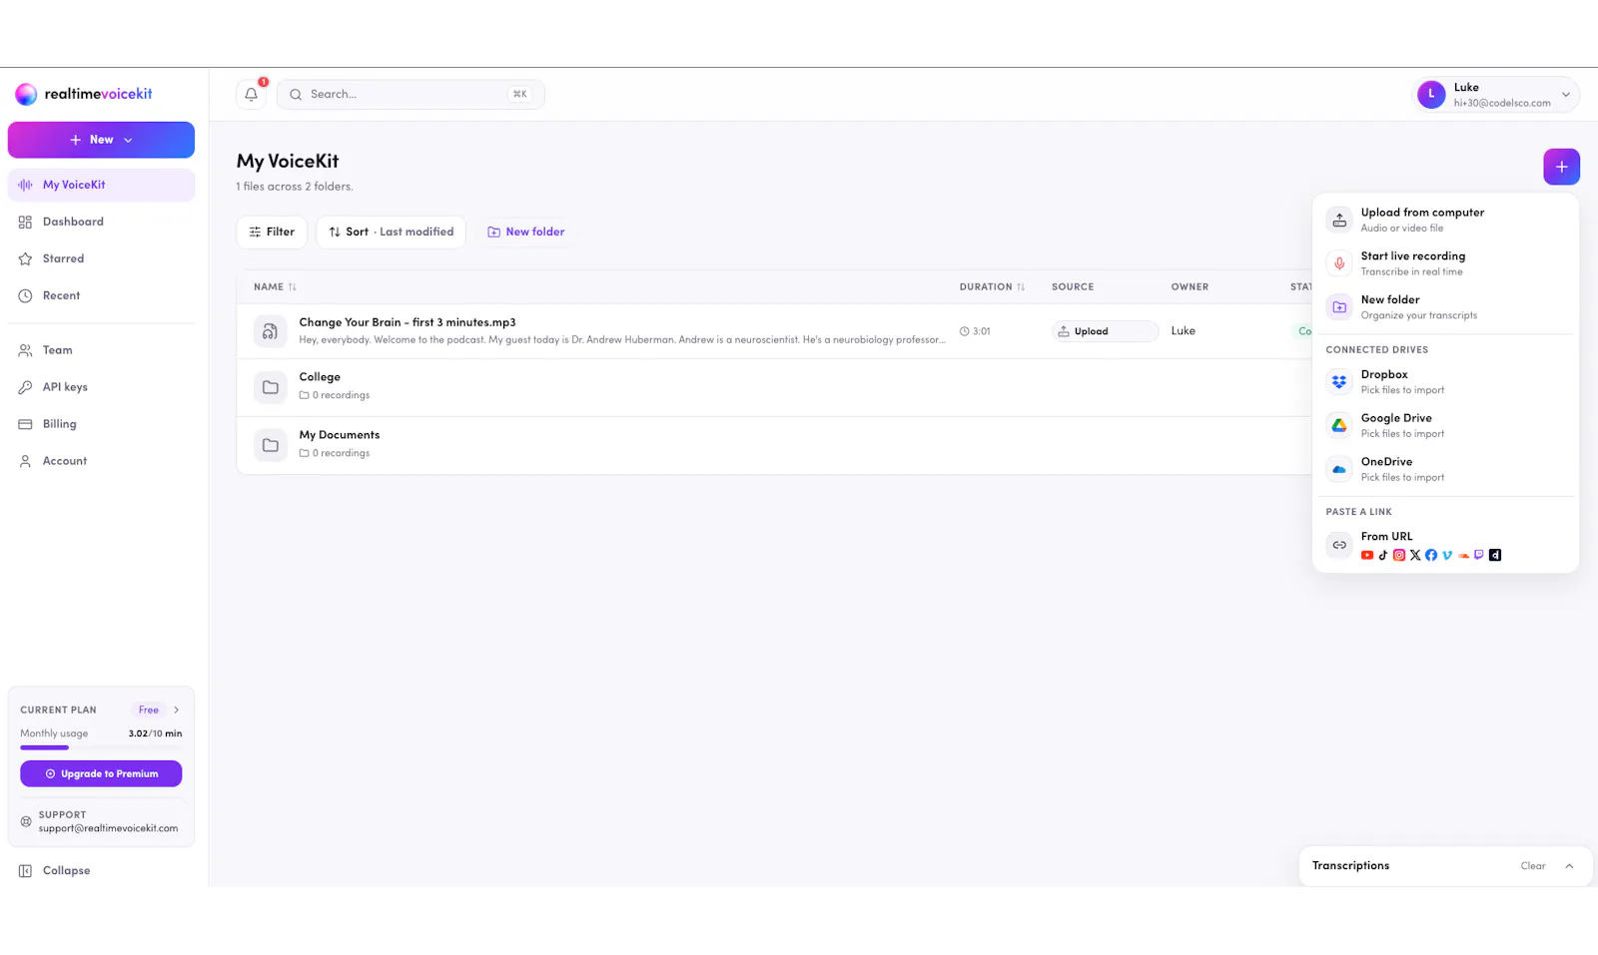
Task: Choose Google Drive import
Action: coord(1445,426)
